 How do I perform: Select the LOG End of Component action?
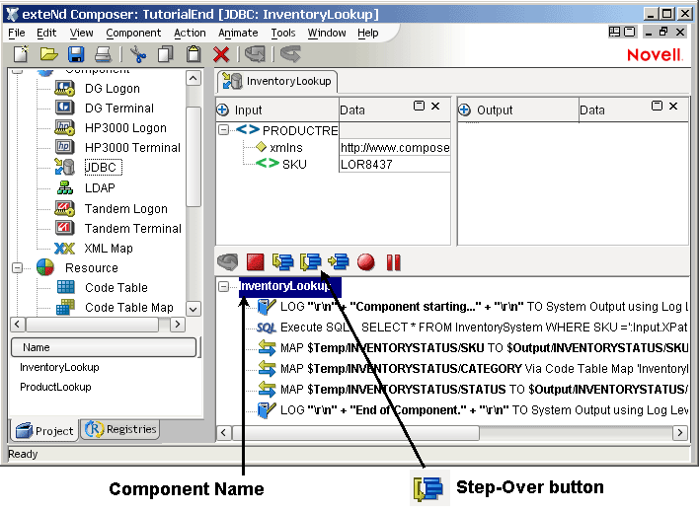(x=473, y=409)
